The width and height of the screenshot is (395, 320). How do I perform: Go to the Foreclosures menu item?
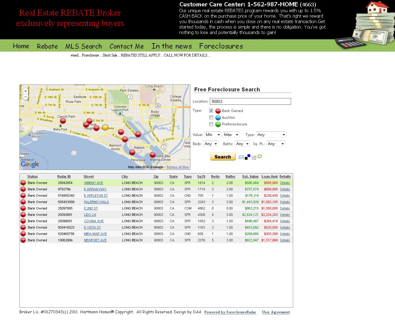click(x=221, y=46)
